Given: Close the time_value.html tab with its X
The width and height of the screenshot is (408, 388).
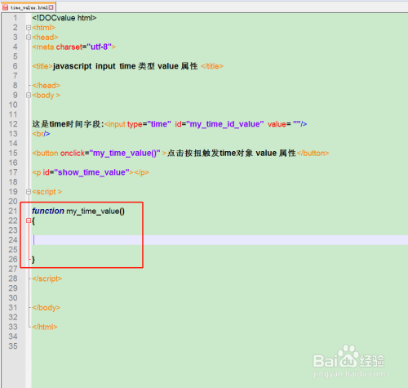Looking at the screenshot, I should pyautogui.click(x=51, y=7).
